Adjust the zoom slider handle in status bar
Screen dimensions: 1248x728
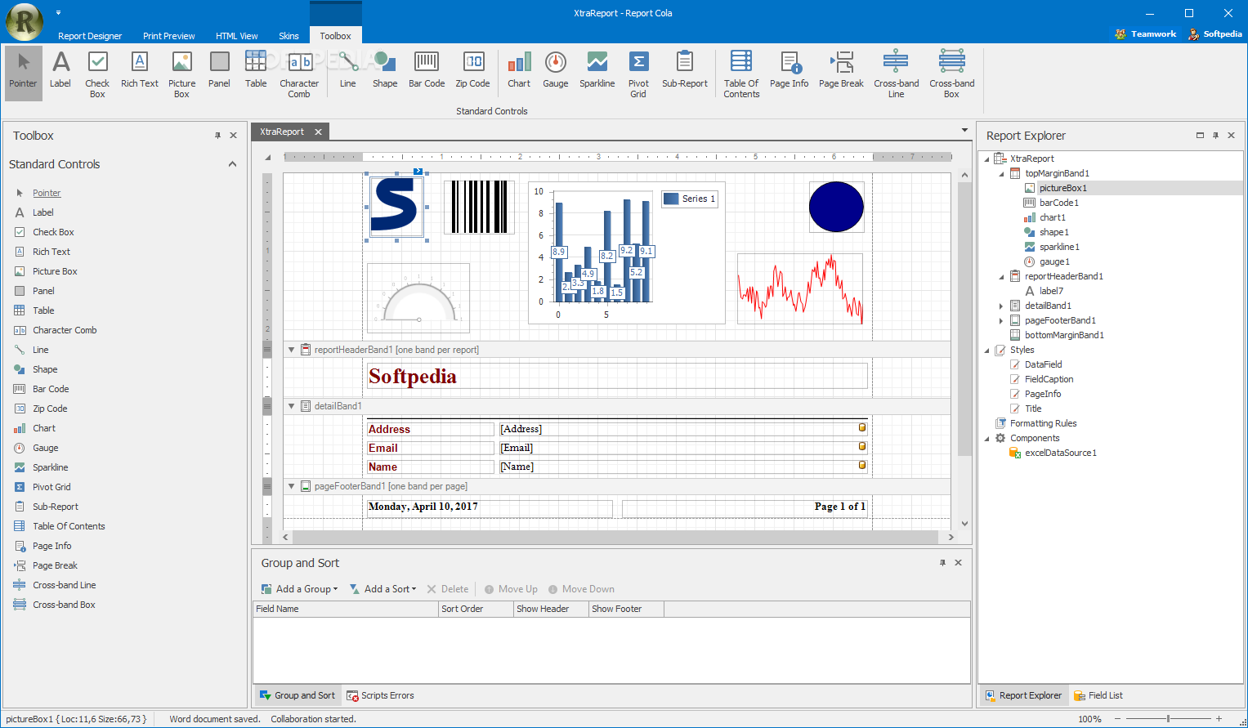pyautogui.click(x=1168, y=719)
